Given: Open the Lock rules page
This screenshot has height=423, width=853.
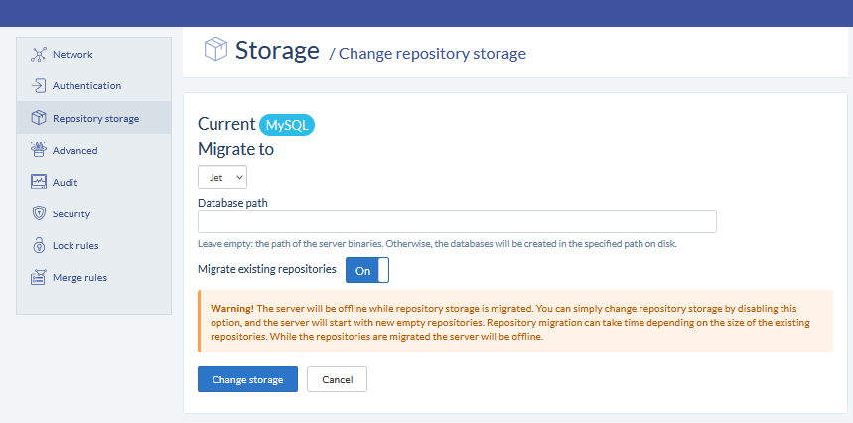Looking at the screenshot, I should pyautogui.click(x=75, y=245).
